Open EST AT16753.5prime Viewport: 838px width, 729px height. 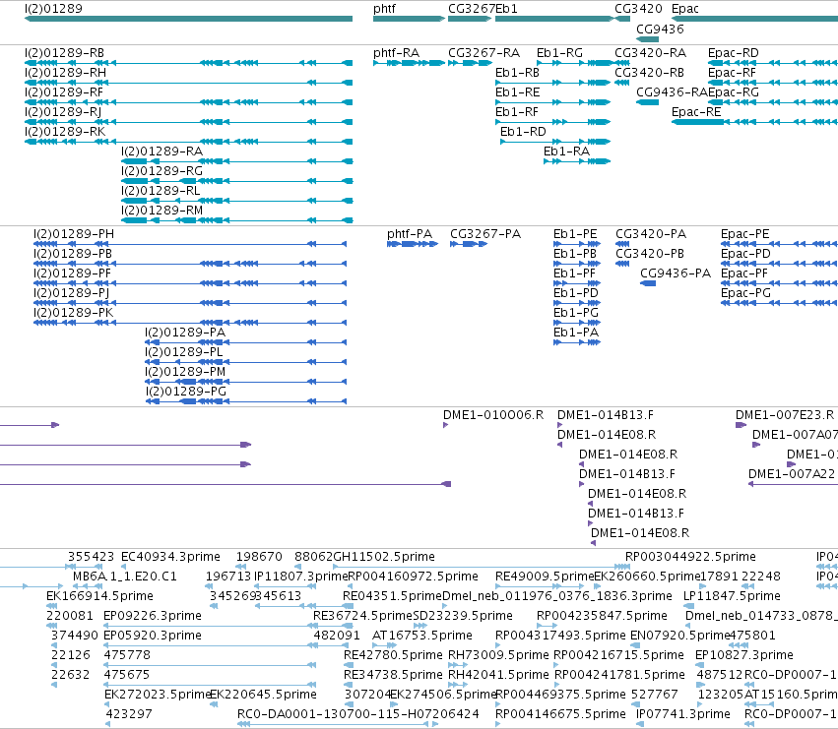(x=422, y=636)
